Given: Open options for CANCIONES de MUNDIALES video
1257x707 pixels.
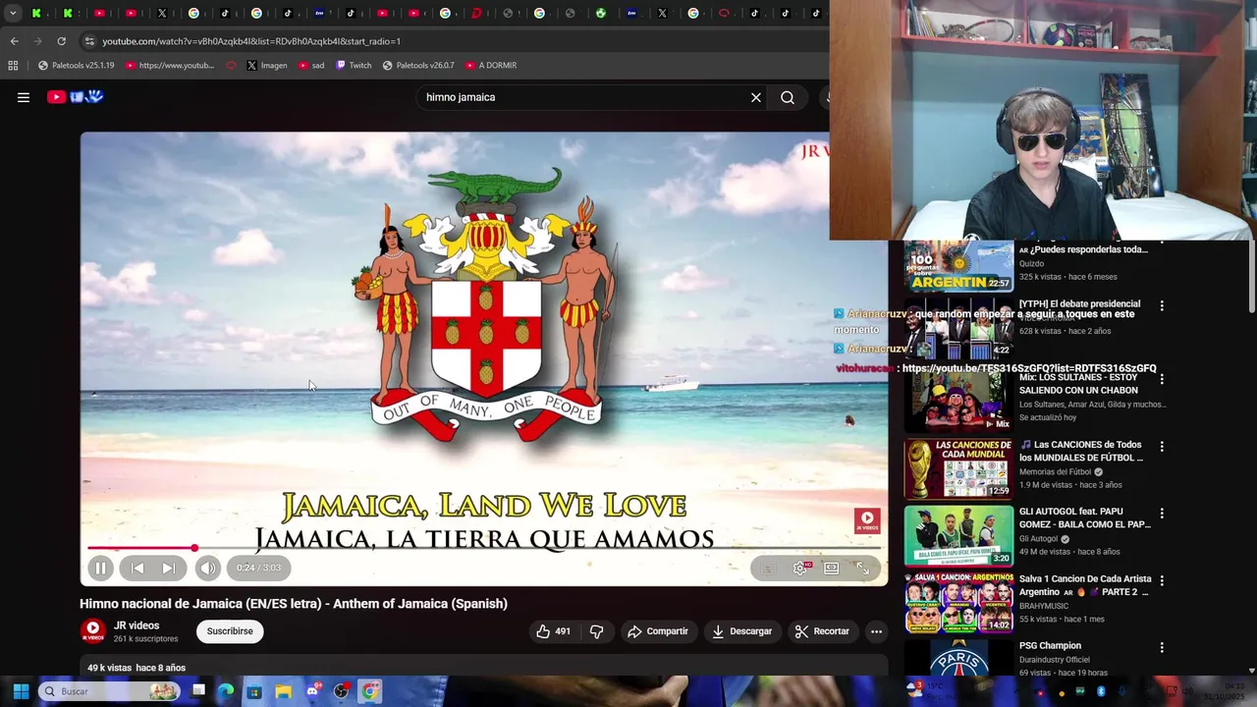Looking at the screenshot, I should click(1162, 447).
